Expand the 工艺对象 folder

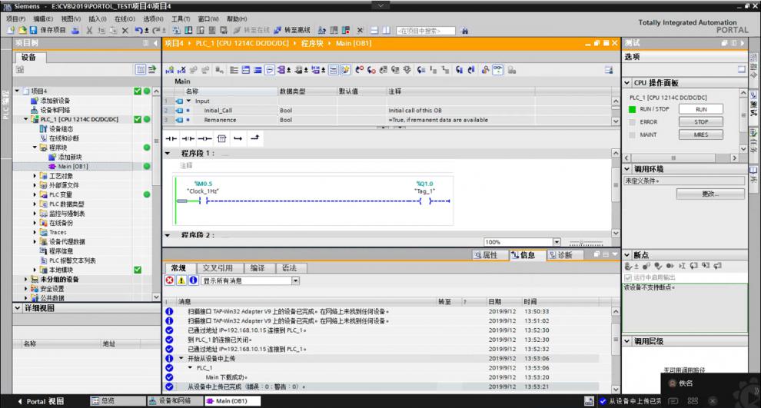[35, 176]
